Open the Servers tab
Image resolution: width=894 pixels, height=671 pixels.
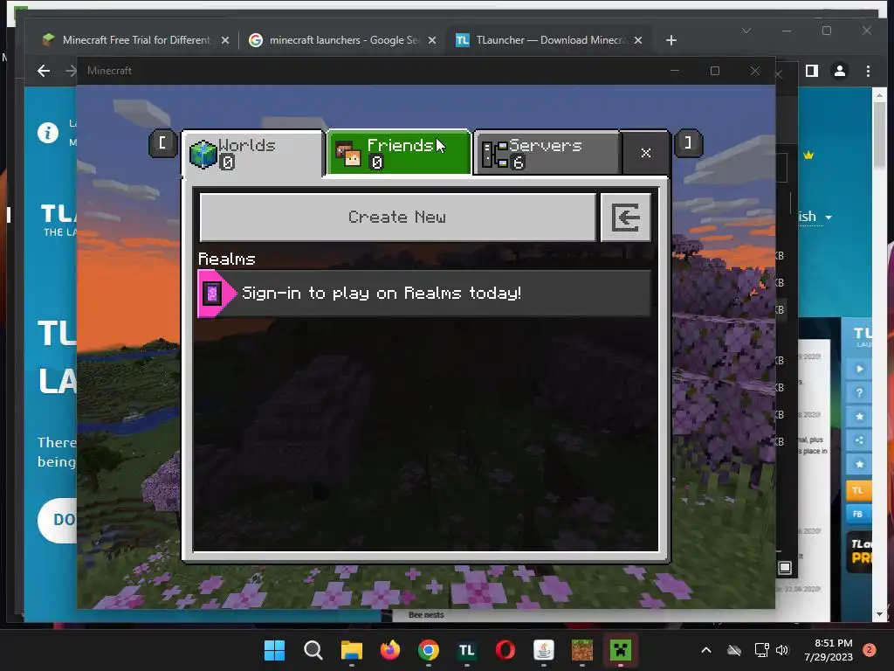coord(547,153)
